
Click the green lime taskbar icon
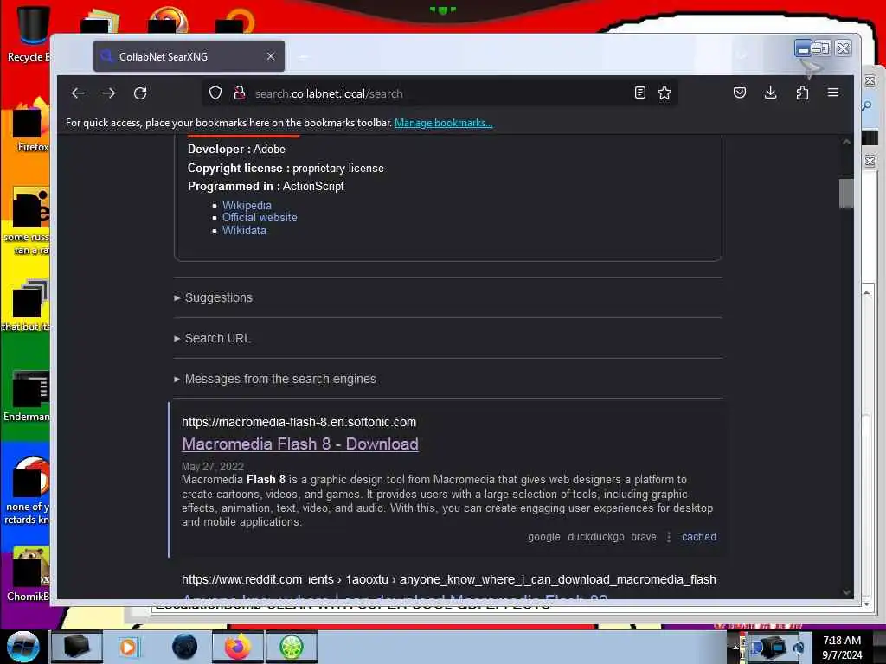click(x=291, y=647)
